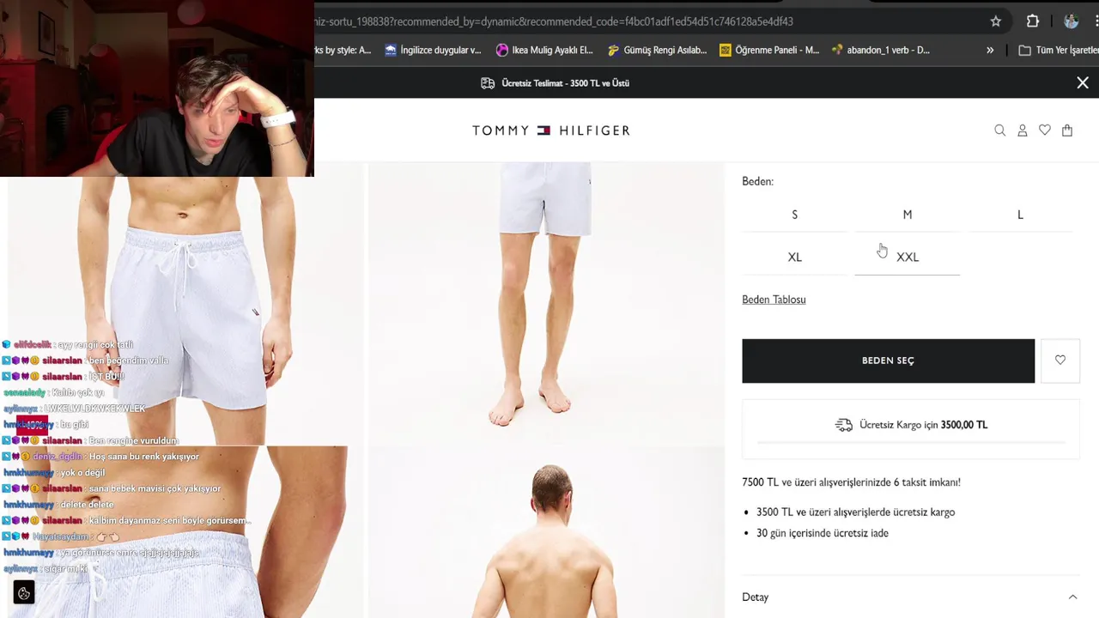Screen dimensions: 1099x618
Task: Collapse the Detay section chevron
Action: pos(1072,597)
